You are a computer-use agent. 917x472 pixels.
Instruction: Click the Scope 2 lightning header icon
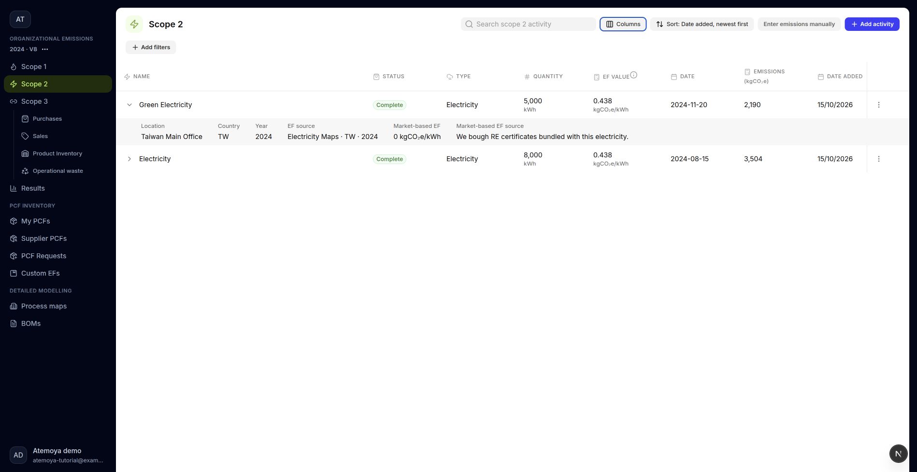click(134, 24)
